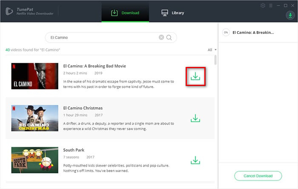Click the results list scrollbar
The width and height of the screenshot is (298, 189).
(x=215, y=60)
